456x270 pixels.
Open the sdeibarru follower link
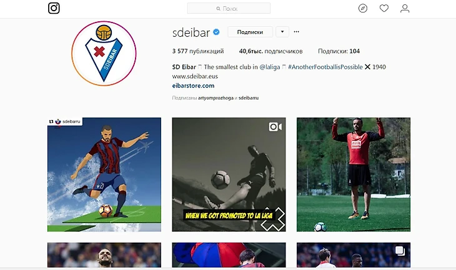pos(249,98)
